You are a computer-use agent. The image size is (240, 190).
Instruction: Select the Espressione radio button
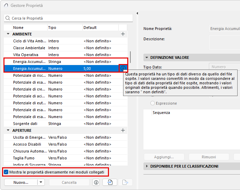[152, 103]
